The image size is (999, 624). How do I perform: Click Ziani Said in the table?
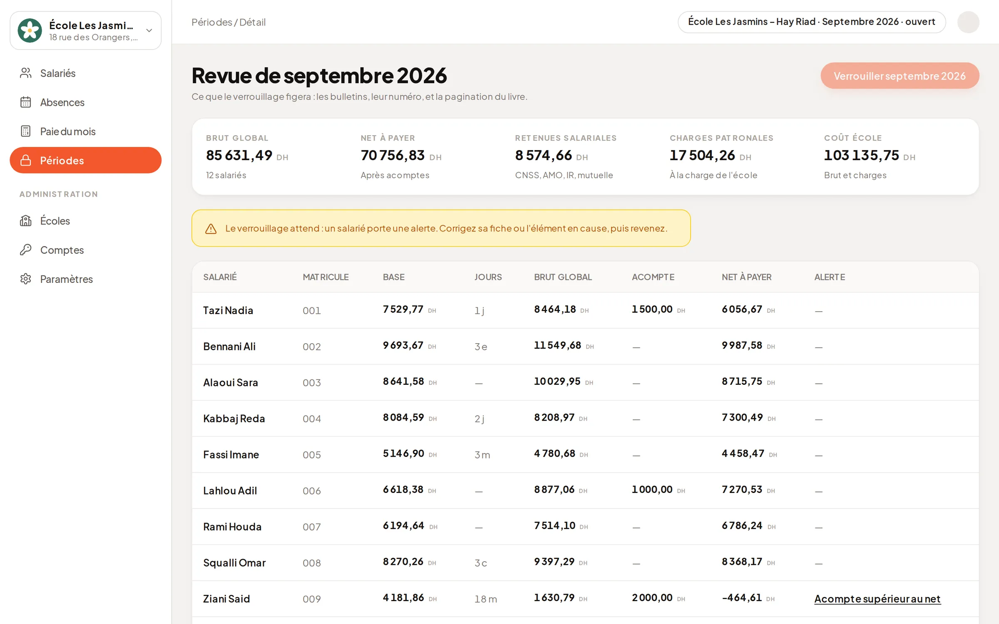(x=226, y=599)
